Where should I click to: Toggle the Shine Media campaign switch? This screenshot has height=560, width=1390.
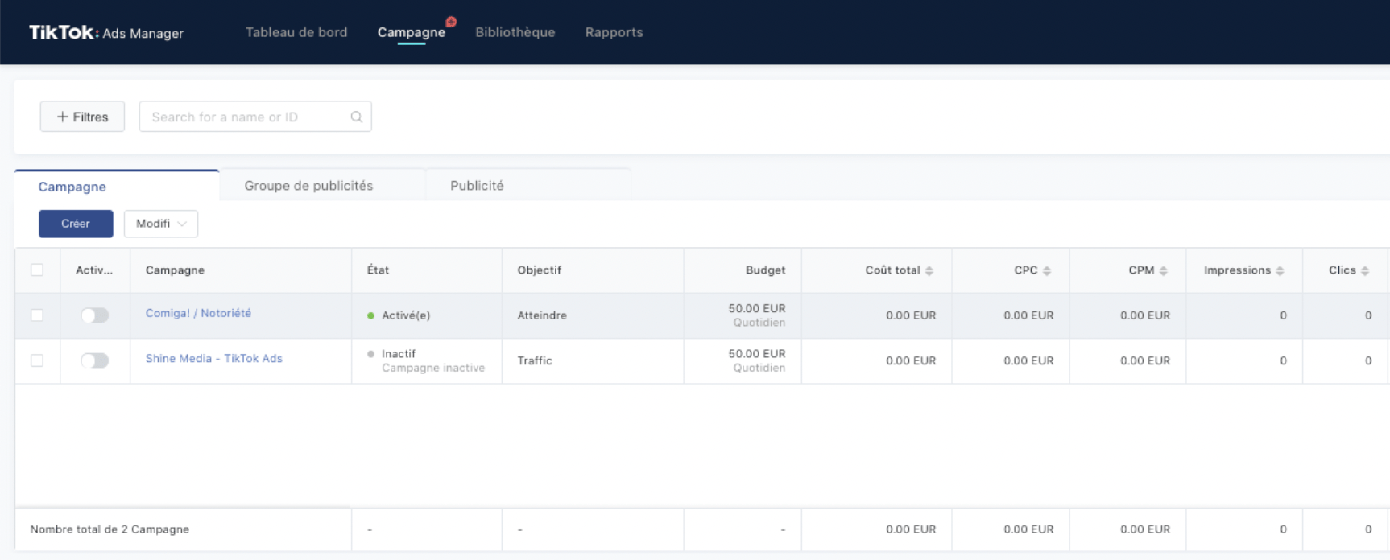tap(94, 360)
